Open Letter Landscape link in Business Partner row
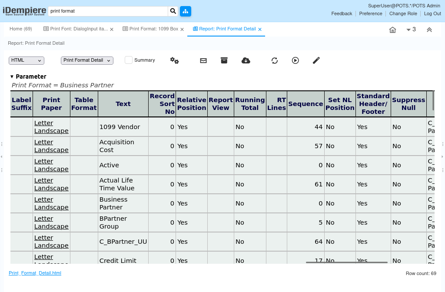The width and height of the screenshot is (445, 292). 51,203
